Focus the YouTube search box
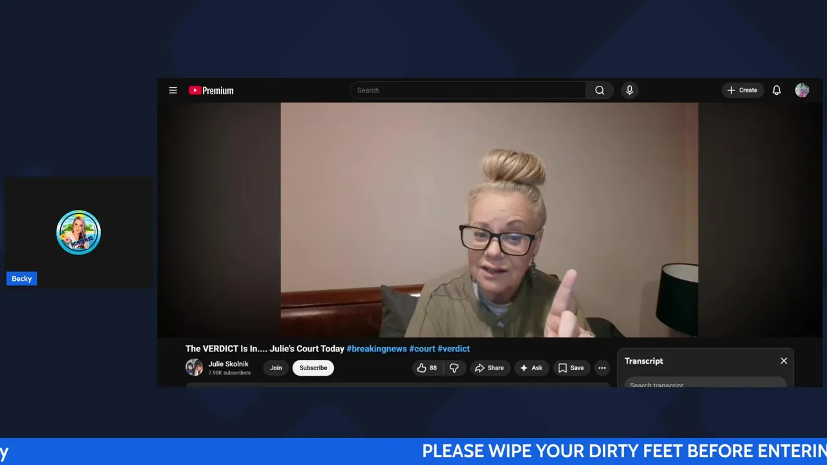 (x=468, y=90)
